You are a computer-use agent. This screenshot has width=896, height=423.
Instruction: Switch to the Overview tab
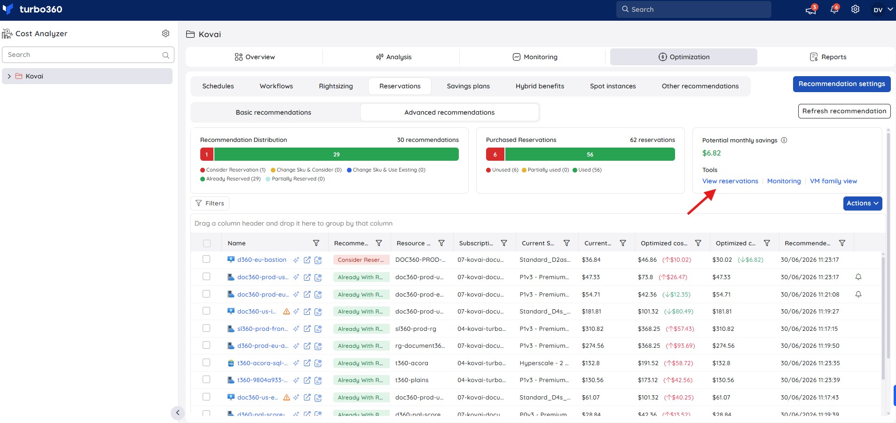click(254, 57)
